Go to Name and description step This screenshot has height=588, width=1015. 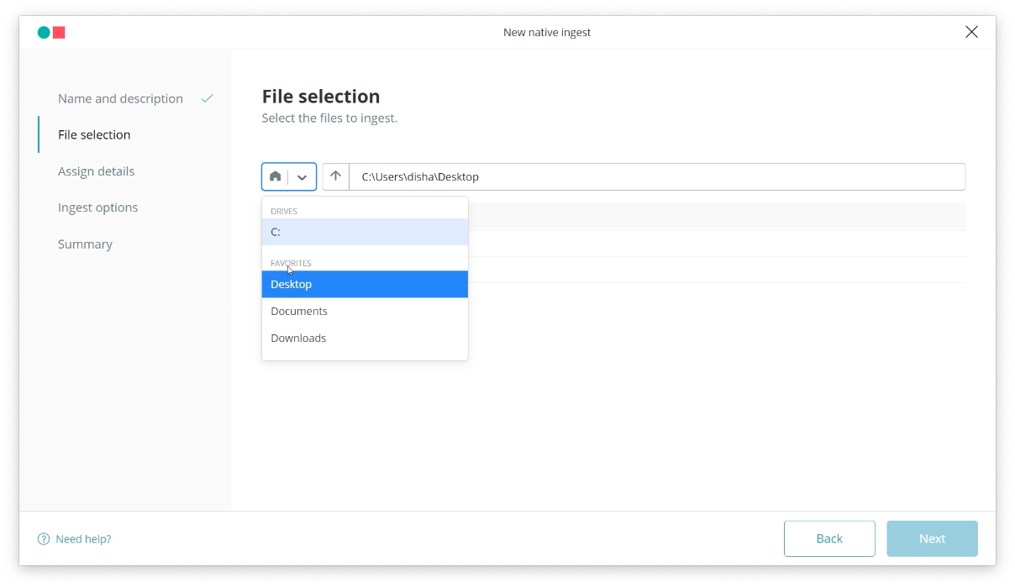click(x=120, y=98)
